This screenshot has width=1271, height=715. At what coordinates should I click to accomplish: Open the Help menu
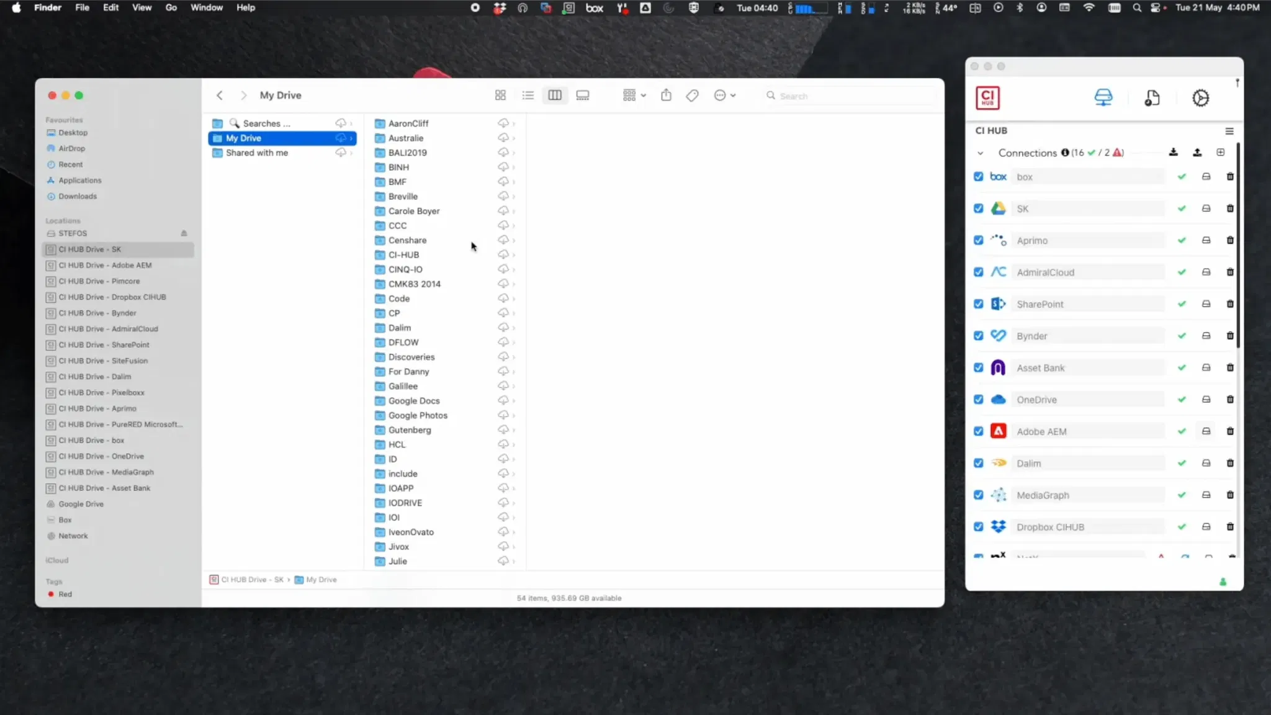point(246,7)
